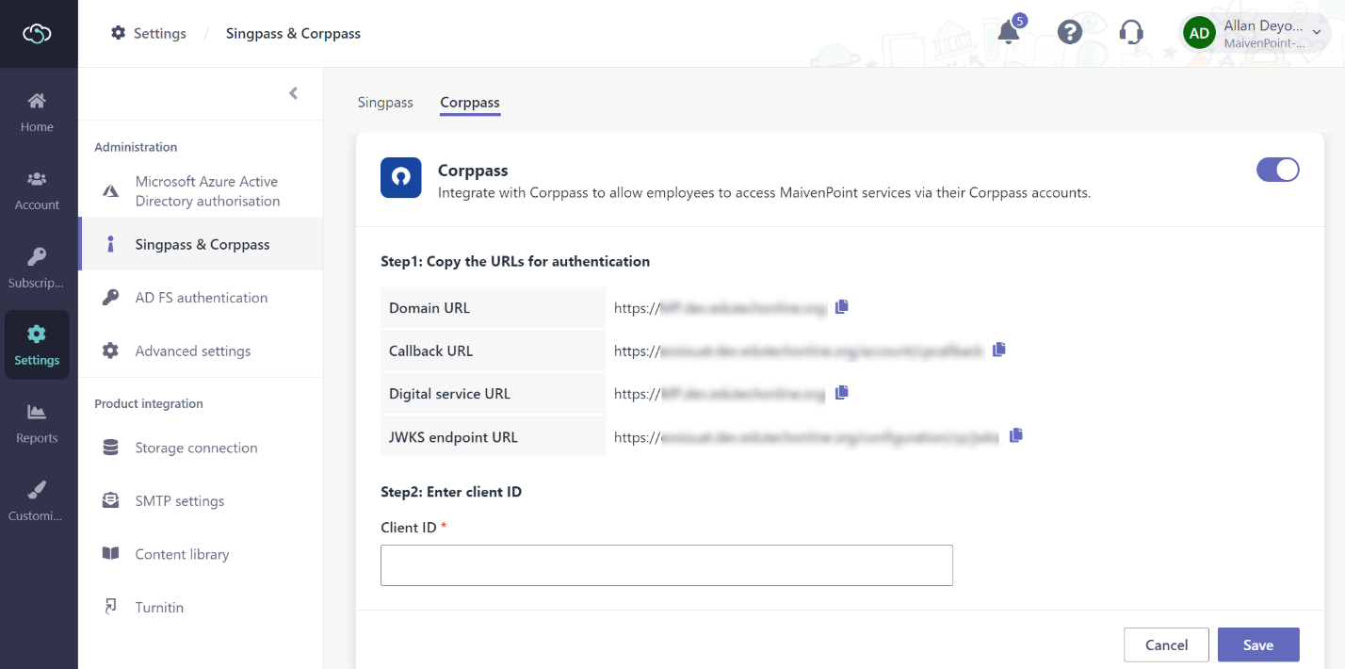This screenshot has width=1345, height=669.
Task: Open the notifications bell
Action: pos(1009,32)
